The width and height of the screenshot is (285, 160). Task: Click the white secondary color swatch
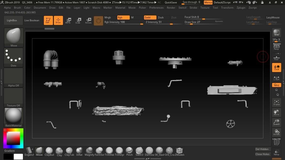18,156
